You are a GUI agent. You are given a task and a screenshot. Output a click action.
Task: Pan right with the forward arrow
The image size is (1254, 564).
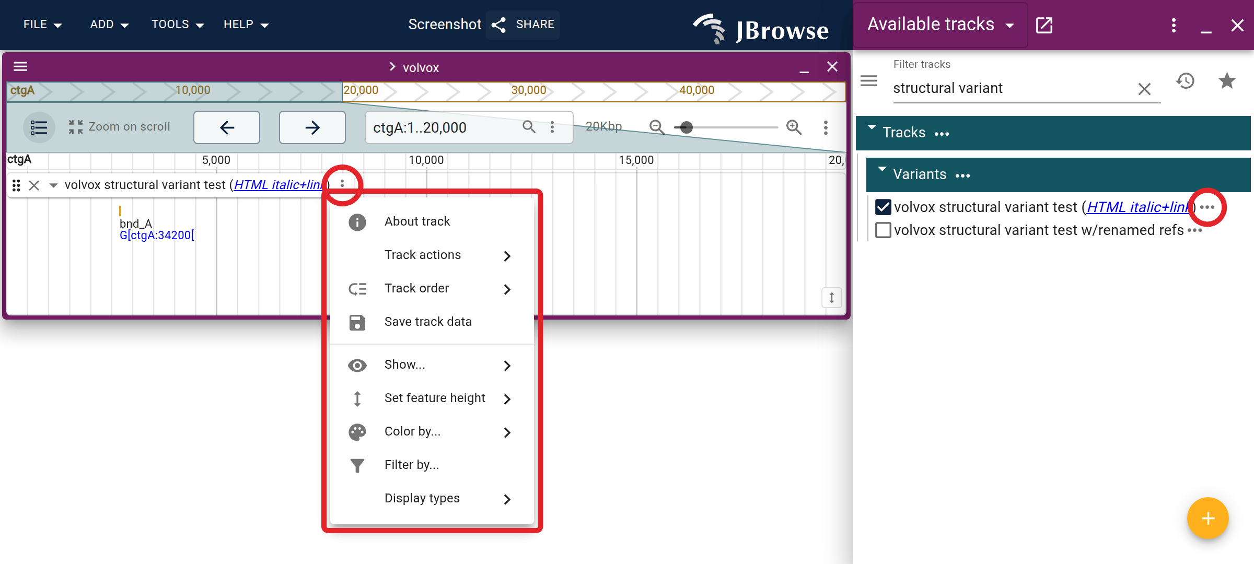[312, 127]
